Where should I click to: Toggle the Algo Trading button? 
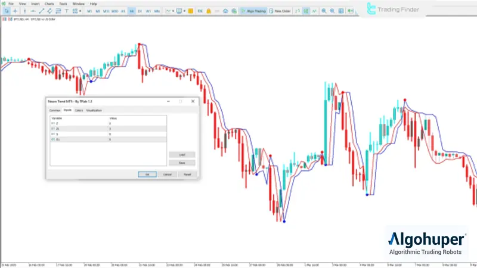[x=253, y=11]
